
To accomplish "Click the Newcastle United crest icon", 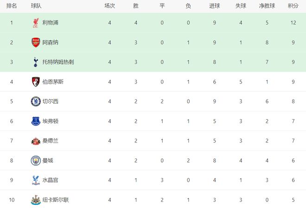I will pos(35,200).
